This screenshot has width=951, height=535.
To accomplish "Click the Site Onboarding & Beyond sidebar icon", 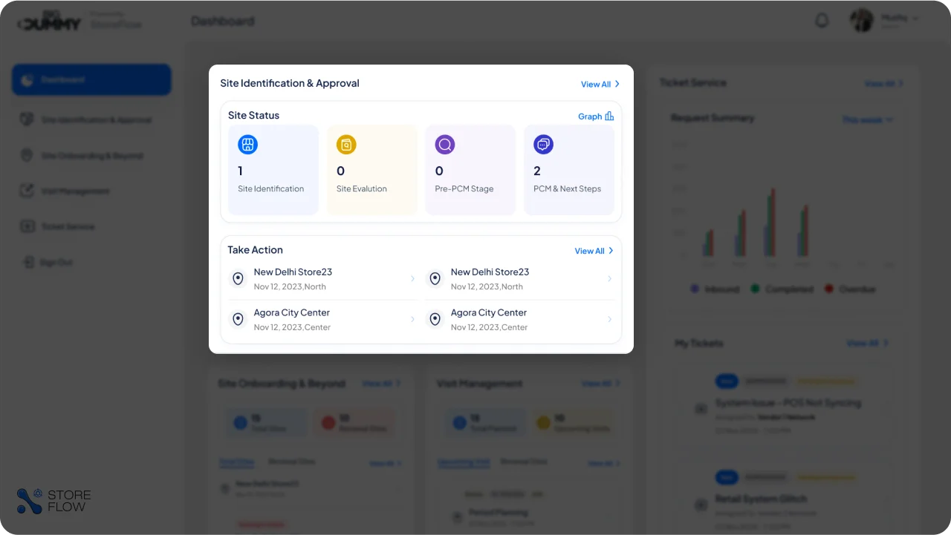I will [x=27, y=155].
